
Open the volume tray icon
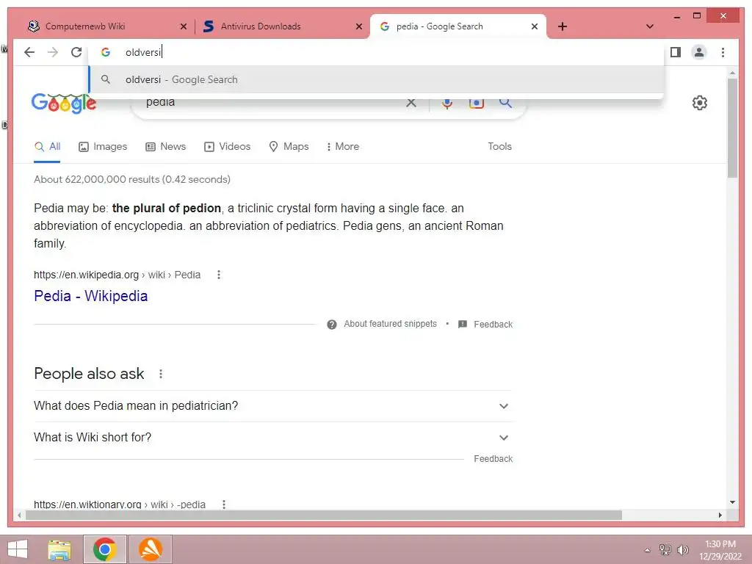click(682, 549)
